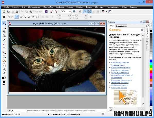
Task: Open the Добавление текста link
Action: click(x=119, y=85)
